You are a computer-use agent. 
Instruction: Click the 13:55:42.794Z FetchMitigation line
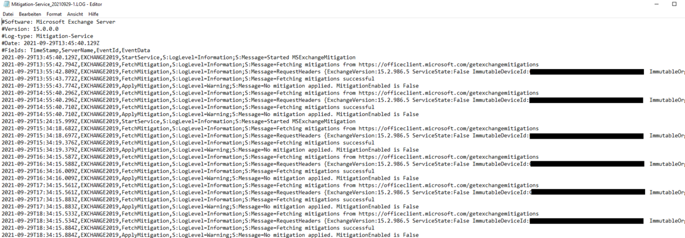click(270, 65)
